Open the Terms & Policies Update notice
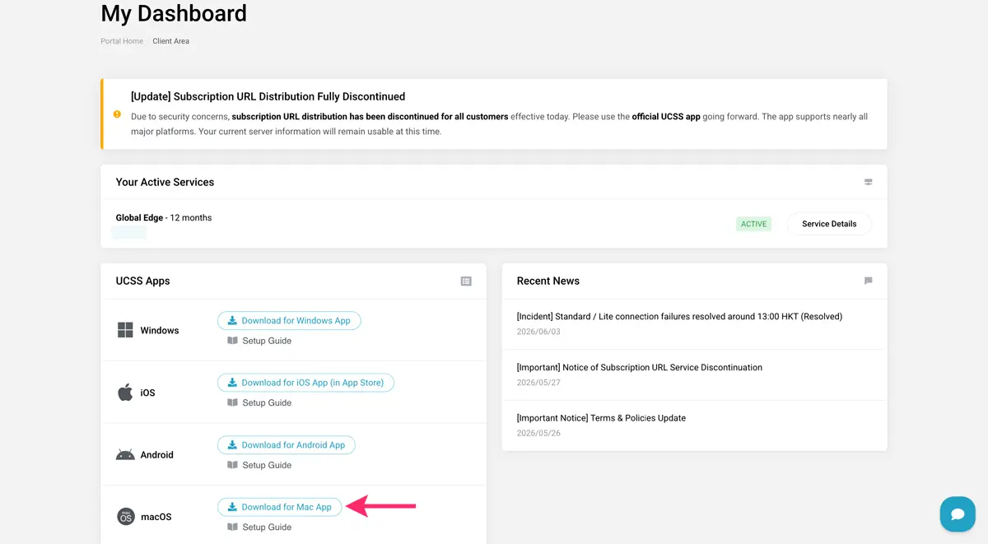 pos(601,418)
